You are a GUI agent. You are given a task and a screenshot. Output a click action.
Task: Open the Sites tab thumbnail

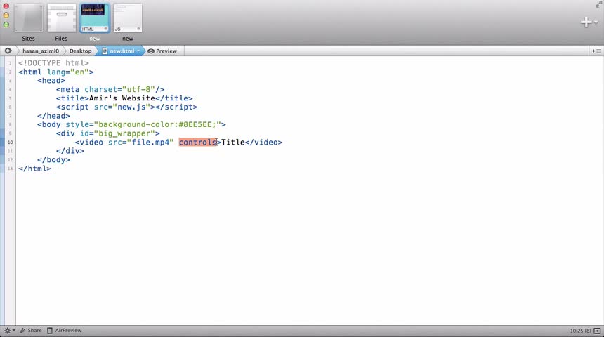point(29,18)
